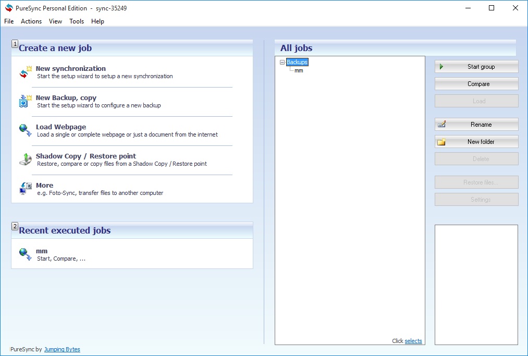528x356 pixels.
Task: Minimize the PureSync window
Action: click(x=468, y=8)
